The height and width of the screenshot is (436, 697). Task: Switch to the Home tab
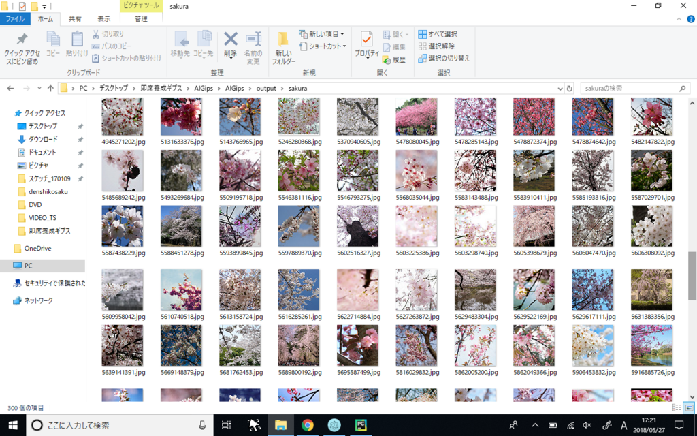pos(46,18)
